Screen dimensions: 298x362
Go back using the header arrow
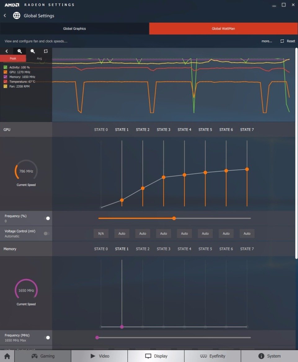[x=5, y=15]
